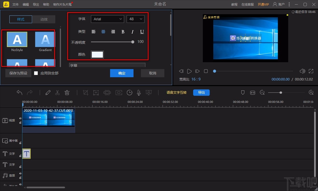
Task: Click the blue 导出 export button
Action: tap(201, 92)
